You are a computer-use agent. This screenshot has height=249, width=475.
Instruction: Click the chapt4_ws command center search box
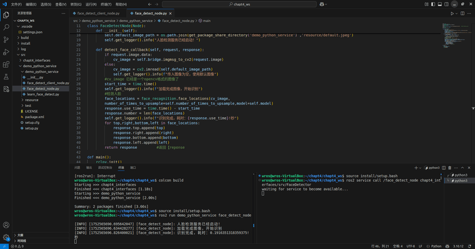239,4
